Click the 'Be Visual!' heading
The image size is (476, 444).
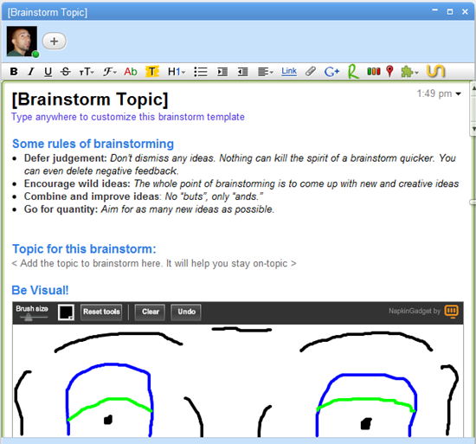40,290
